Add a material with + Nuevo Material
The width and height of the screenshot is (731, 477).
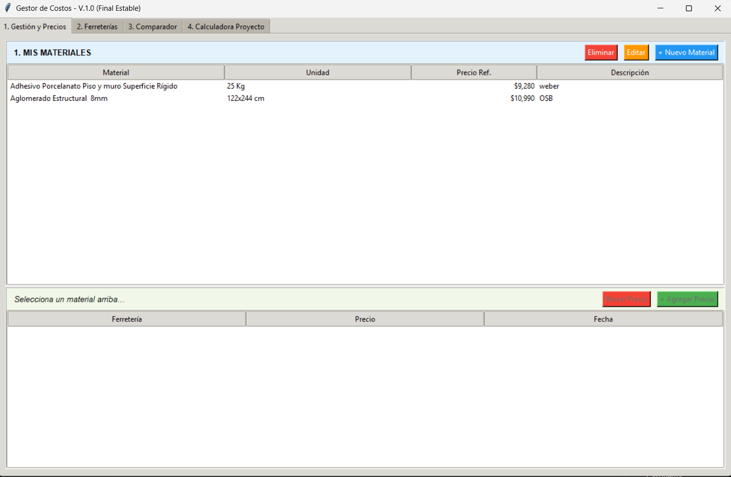coord(686,52)
